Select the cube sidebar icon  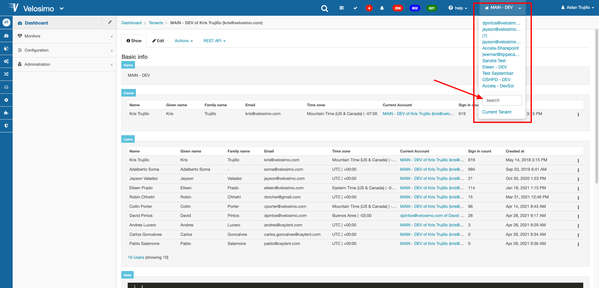6,49
